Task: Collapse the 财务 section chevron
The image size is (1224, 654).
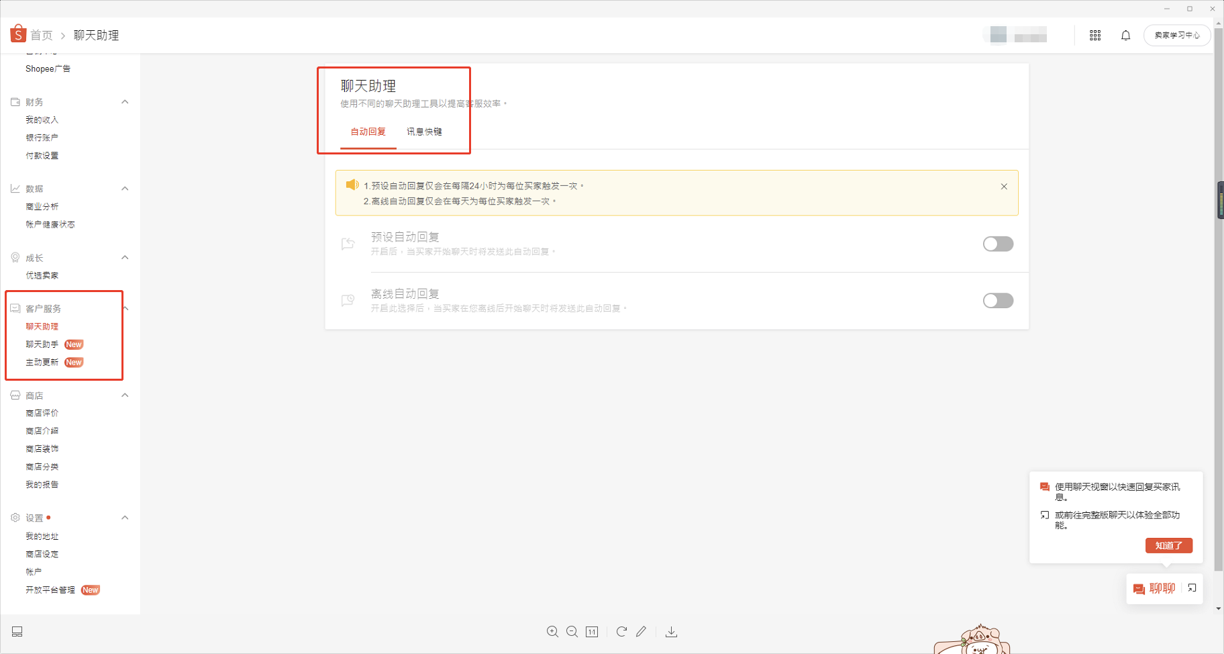Action: [125, 102]
